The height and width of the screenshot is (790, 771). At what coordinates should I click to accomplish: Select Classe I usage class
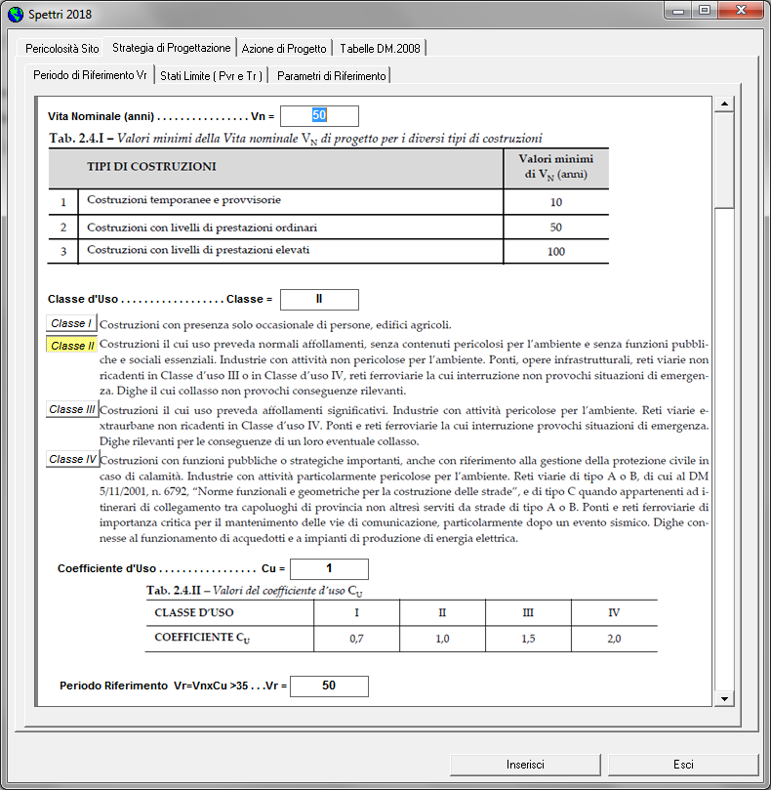pos(71,323)
